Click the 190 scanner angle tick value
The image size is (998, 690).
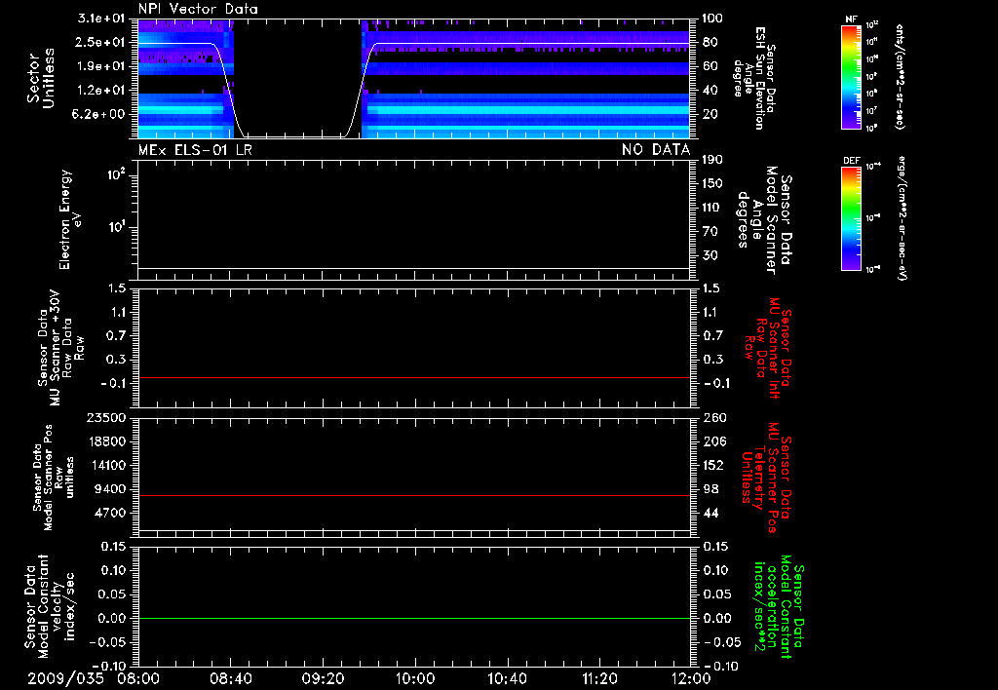coord(712,160)
